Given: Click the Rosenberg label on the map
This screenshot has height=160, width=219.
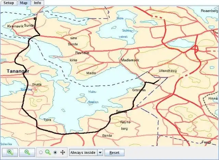Looking at the screenshot, I should point(209,11).
